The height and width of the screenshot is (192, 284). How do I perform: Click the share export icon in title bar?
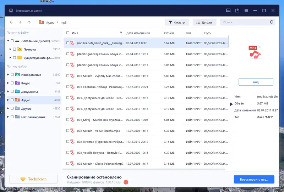(237, 11)
